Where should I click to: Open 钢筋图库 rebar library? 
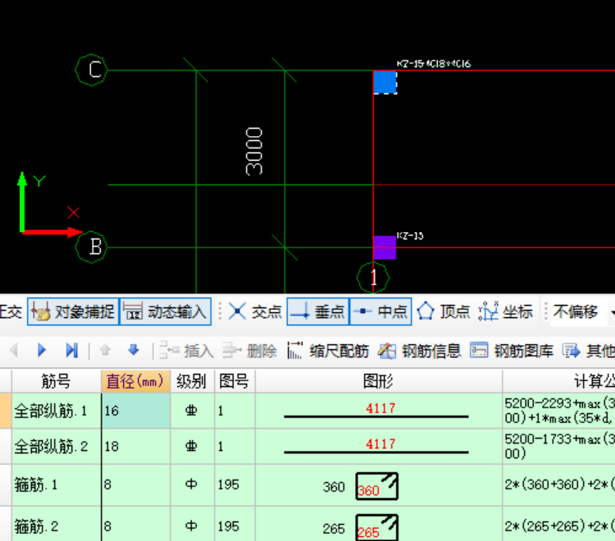(x=512, y=351)
